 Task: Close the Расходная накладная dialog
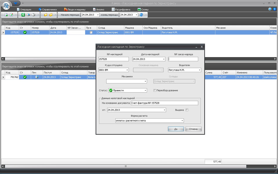pos(202,47)
